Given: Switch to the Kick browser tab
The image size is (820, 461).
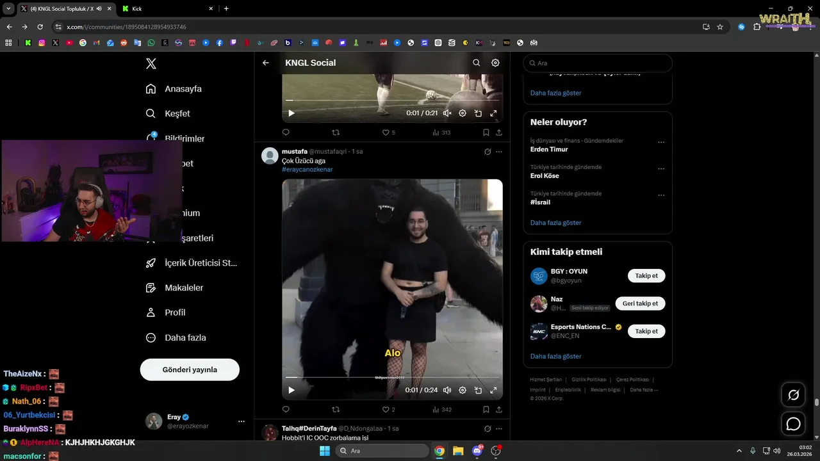Looking at the screenshot, I should pyautogui.click(x=168, y=8).
